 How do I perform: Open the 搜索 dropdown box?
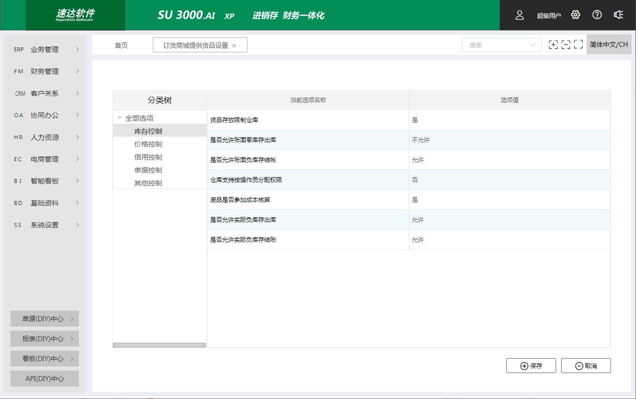point(501,45)
